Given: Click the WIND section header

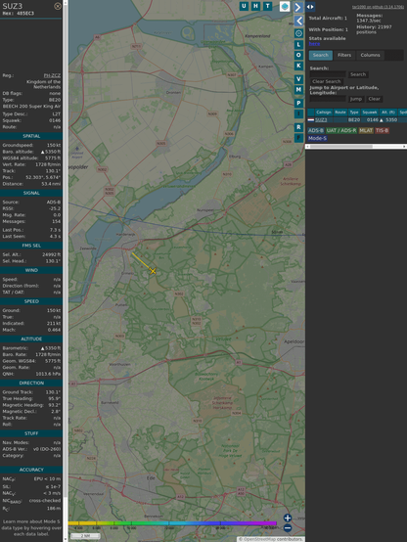Looking at the screenshot, I should coord(31,270).
